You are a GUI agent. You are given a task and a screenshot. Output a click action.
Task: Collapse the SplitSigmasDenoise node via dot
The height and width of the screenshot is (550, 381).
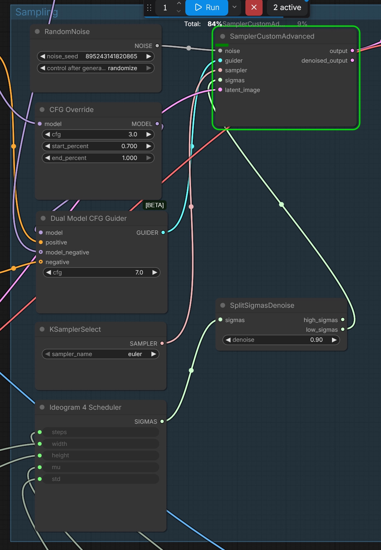[x=223, y=305]
